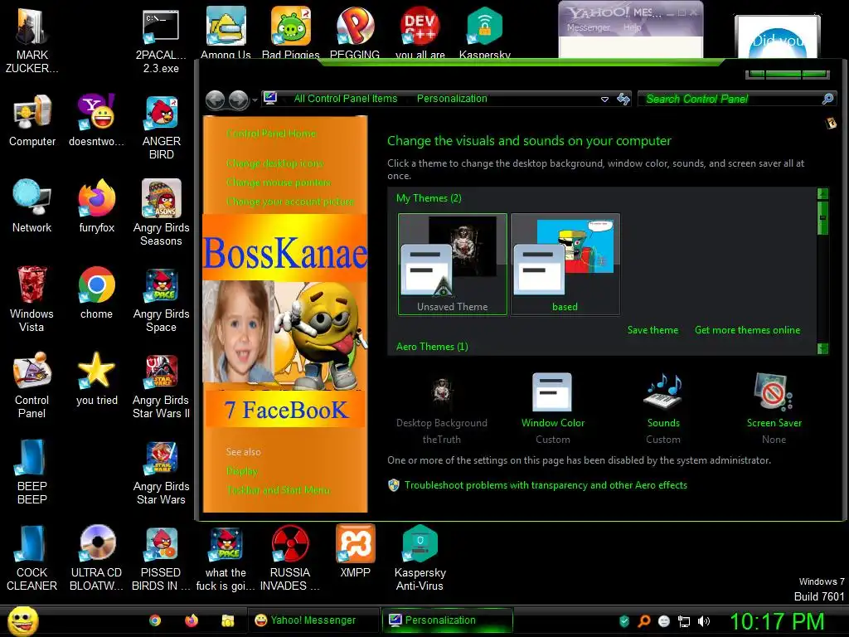849x637 pixels.
Task: Click Get more themes online
Action: [747, 330]
